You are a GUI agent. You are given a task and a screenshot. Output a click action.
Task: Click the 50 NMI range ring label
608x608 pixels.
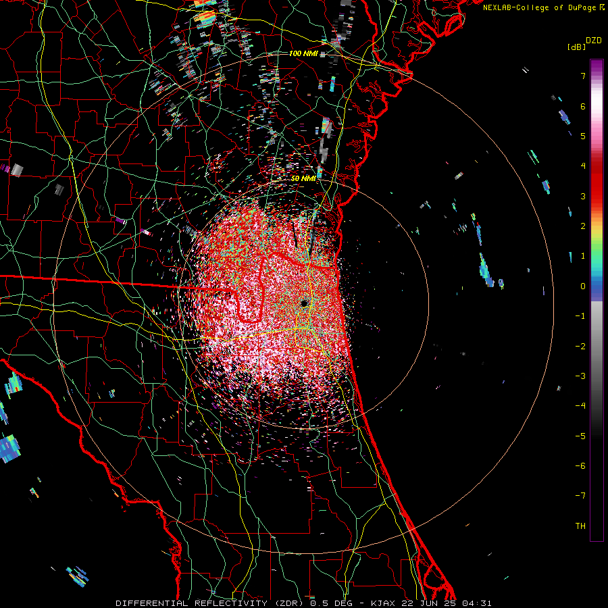click(x=303, y=178)
